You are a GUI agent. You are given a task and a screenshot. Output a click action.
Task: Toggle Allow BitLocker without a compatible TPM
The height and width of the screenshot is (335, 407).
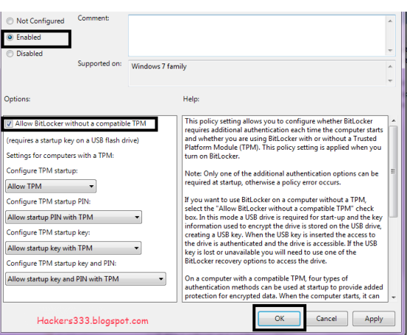9,124
